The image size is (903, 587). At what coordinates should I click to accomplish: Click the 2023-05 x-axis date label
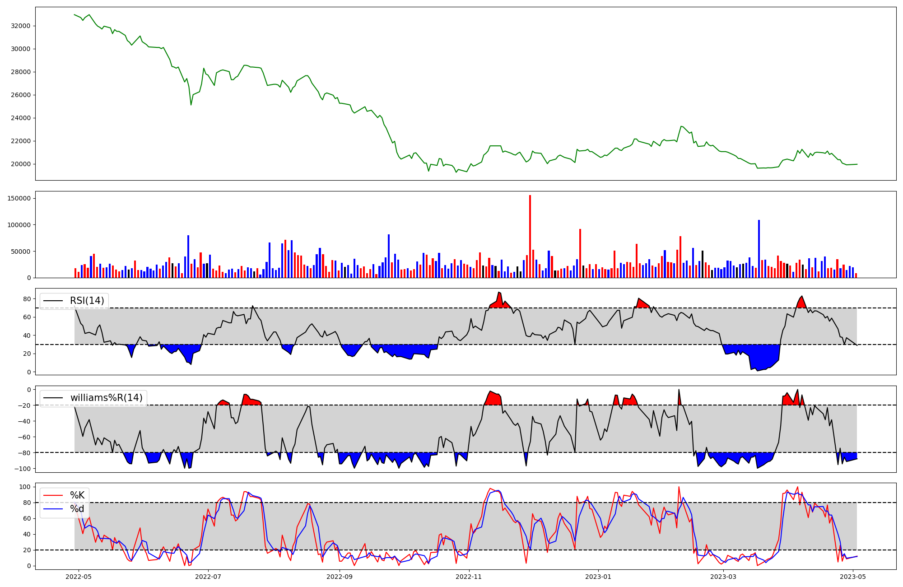853,576
